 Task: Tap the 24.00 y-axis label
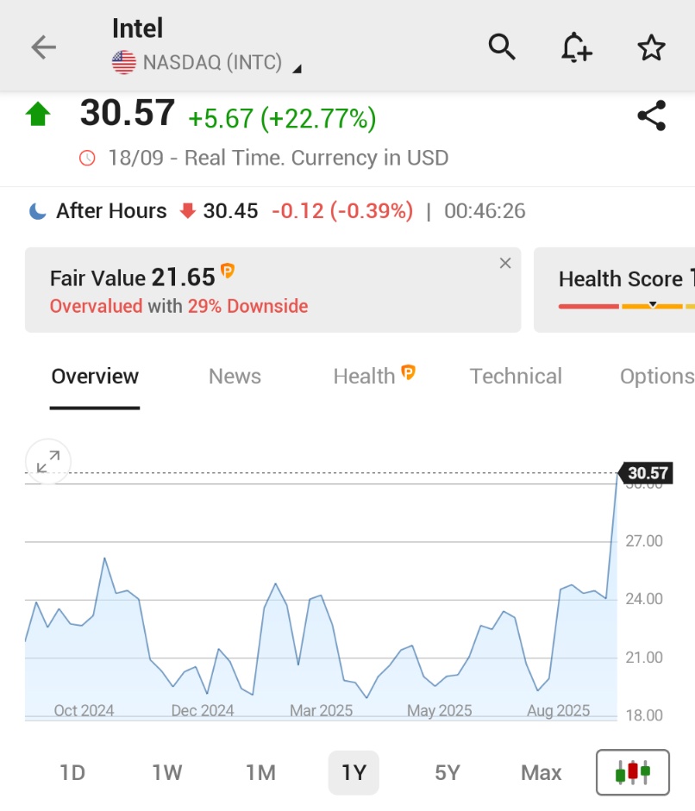pyautogui.click(x=644, y=599)
